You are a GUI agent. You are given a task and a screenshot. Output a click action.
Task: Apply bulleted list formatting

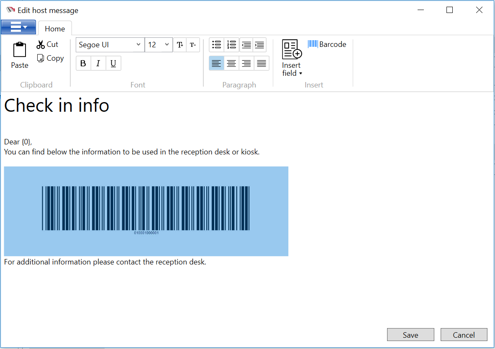tap(217, 45)
